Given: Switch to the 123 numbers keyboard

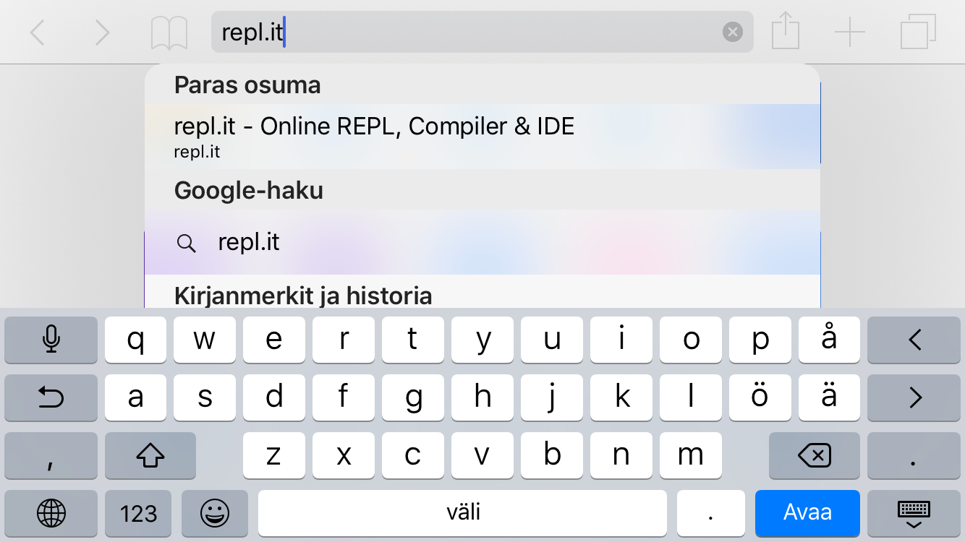Looking at the screenshot, I should [138, 513].
